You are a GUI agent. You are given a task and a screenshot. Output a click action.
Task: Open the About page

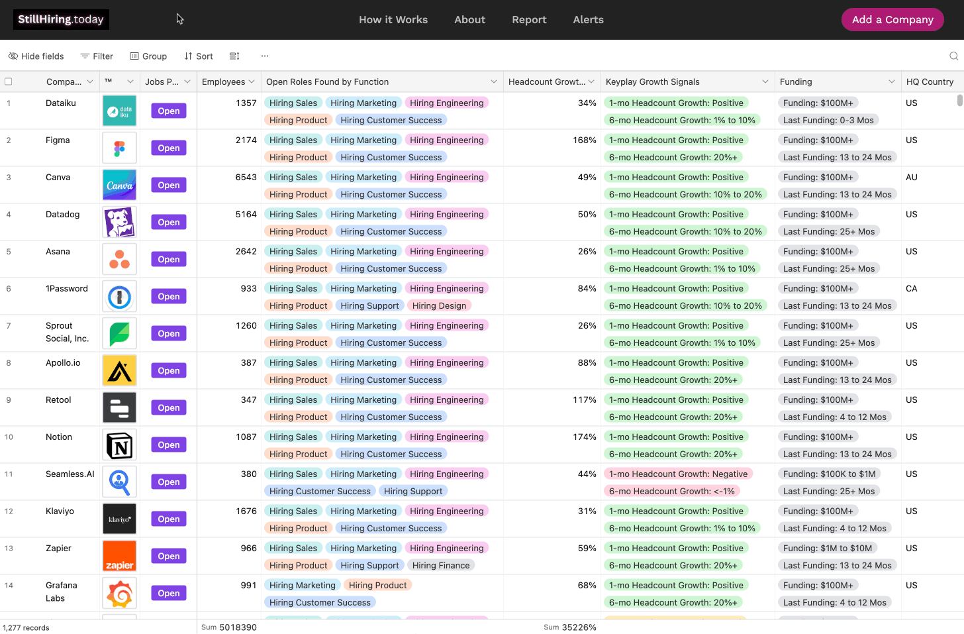coord(470,20)
